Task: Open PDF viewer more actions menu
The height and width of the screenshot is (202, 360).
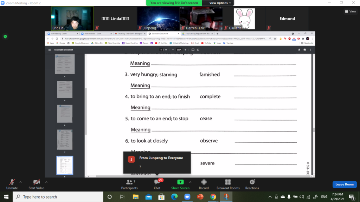Action: coord(310,50)
